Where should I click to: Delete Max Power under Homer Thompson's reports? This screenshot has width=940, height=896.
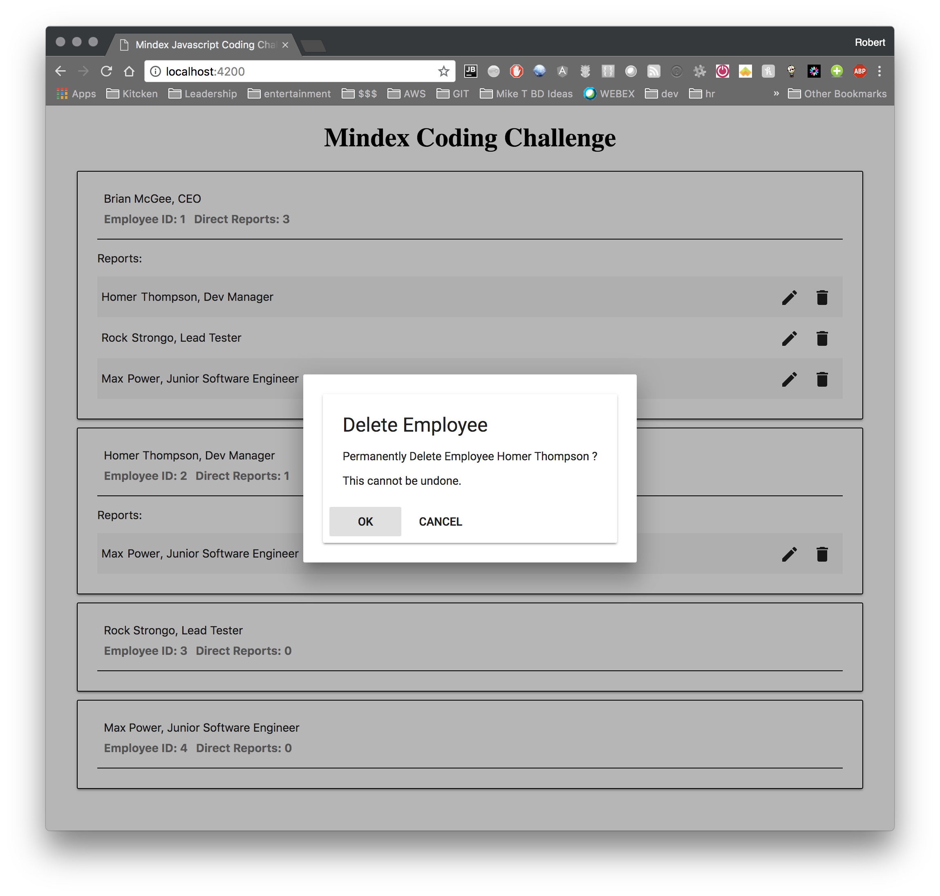point(821,554)
